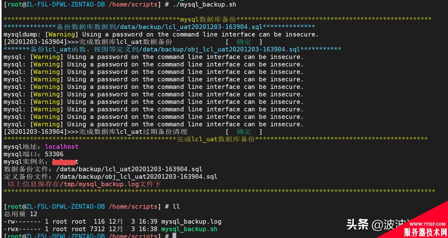Click the magenta localhost value
Screen dimensions: 448x238
point(62,147)
